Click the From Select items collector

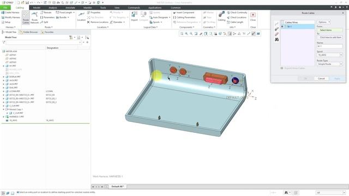point(329,30)
